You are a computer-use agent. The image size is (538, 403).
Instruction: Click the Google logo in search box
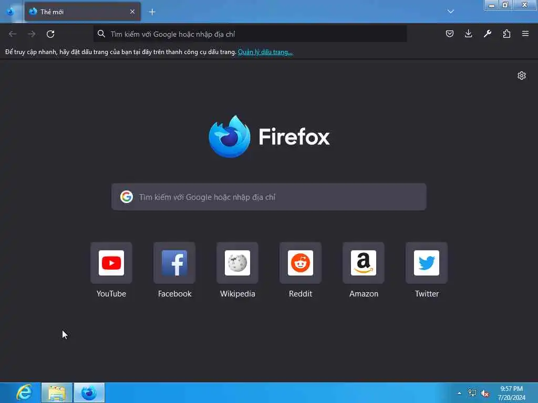(126, 197)
